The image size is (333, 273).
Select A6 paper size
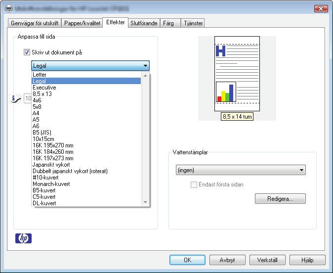coord(86,126)
